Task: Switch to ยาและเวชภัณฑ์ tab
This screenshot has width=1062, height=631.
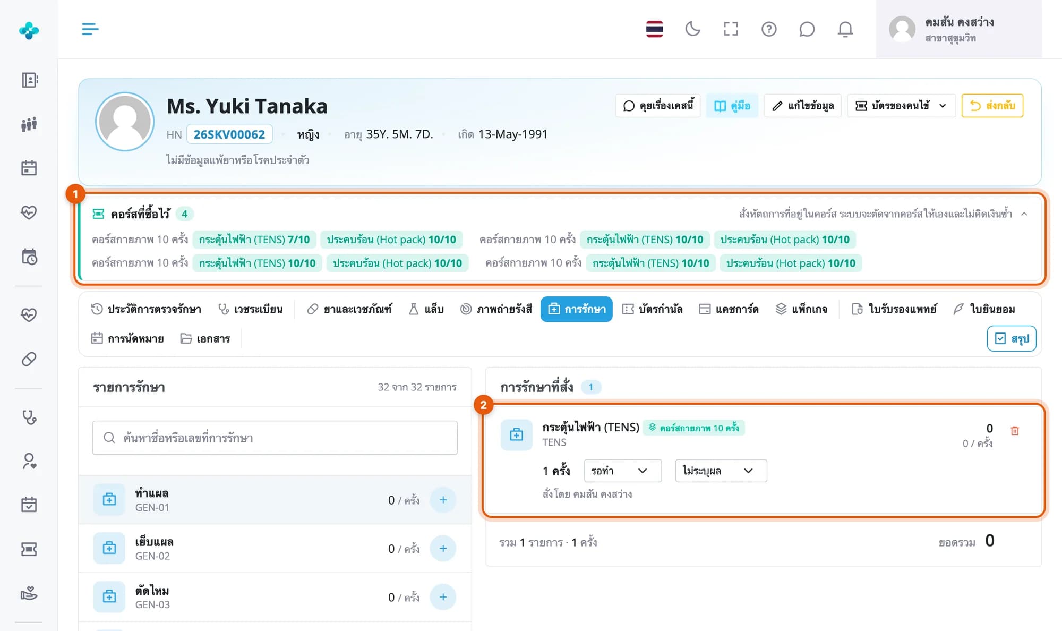Action: [349, 309]
